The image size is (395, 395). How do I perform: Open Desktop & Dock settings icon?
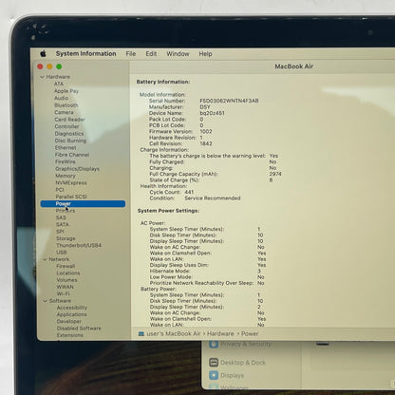point(214,363)
